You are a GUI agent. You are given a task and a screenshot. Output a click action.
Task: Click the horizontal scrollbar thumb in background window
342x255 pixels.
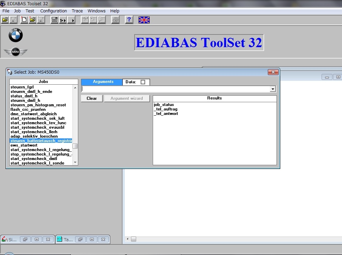click(x=133, y=239)
